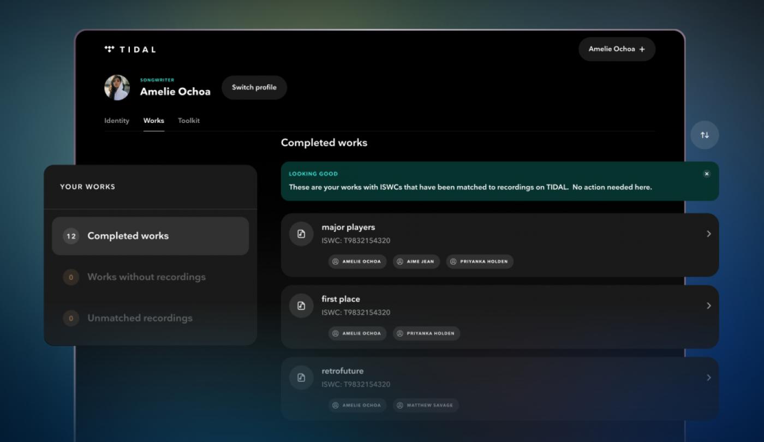Open Amelie Ochoa profile avatar photo
Viewport: 764px width, 442px height.
(117, 87)
